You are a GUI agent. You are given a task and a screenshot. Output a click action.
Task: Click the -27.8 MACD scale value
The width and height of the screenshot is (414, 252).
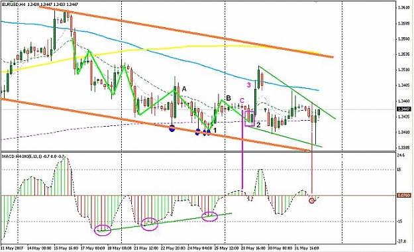point(401,241)
